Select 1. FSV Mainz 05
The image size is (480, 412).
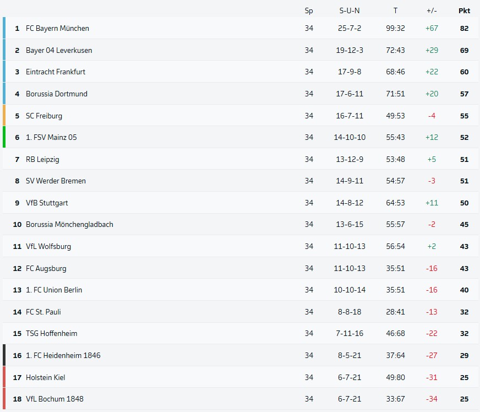tap(51, 137)
